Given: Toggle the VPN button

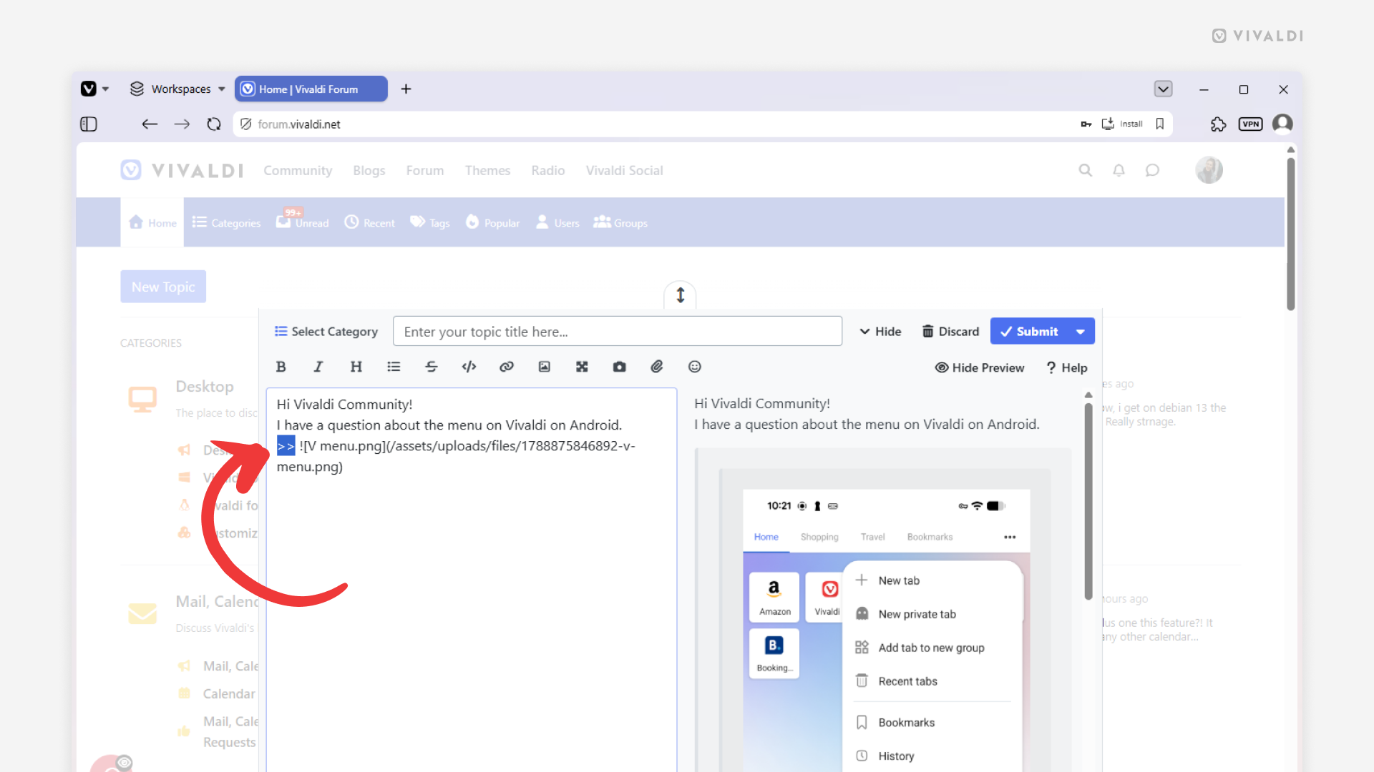Looking at the screenshot, I should coord(1251,124).
